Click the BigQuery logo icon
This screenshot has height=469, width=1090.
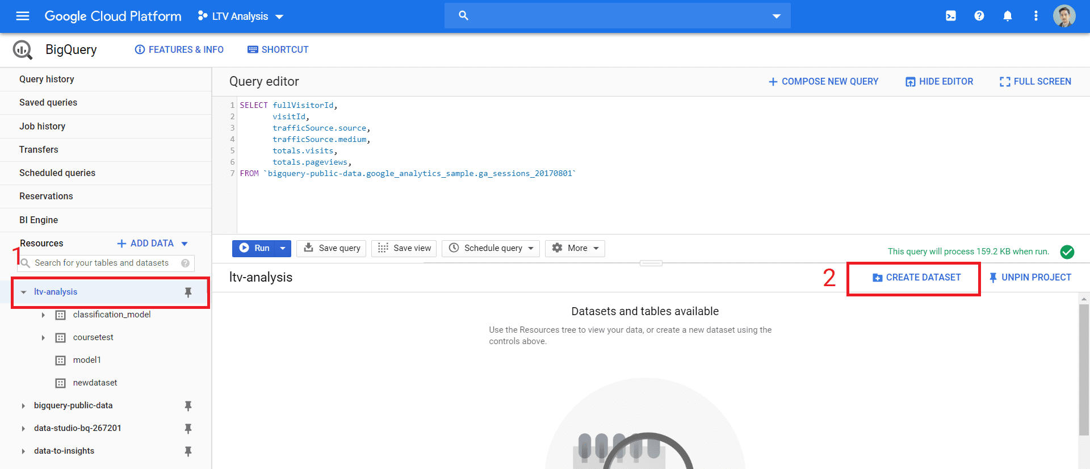(23, 50)
